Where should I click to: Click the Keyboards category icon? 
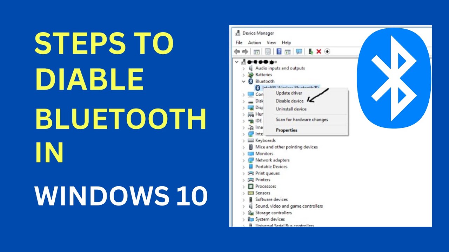(250, 140)
